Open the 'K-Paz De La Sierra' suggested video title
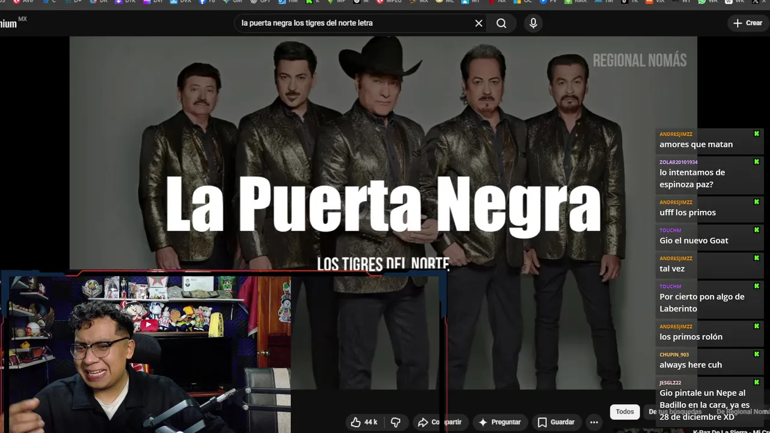 tap(731, 431)
